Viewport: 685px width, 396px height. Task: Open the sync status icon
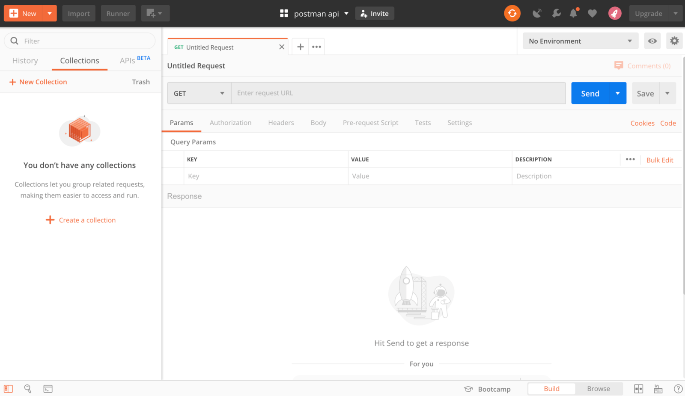[x=512, y=13]
